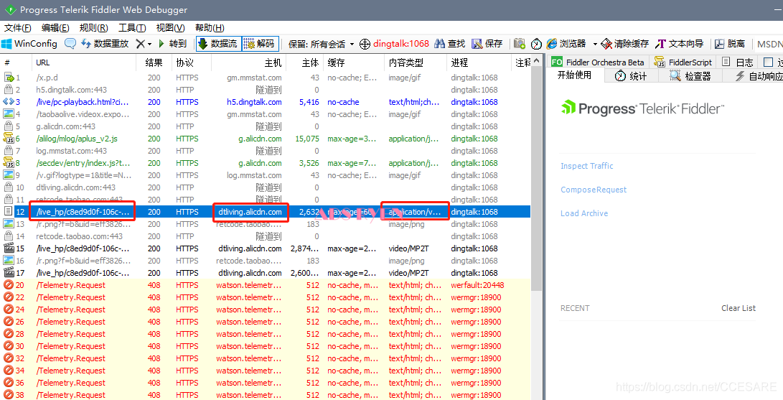Select session 1 /x.p.d row icon
The image size is (783, 400).
click(9, 78)
